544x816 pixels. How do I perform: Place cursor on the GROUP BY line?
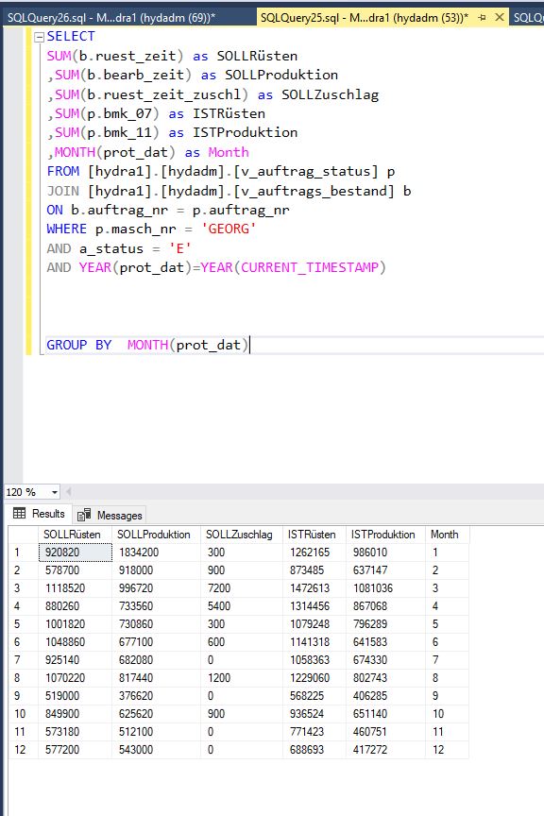click(294, 345)
